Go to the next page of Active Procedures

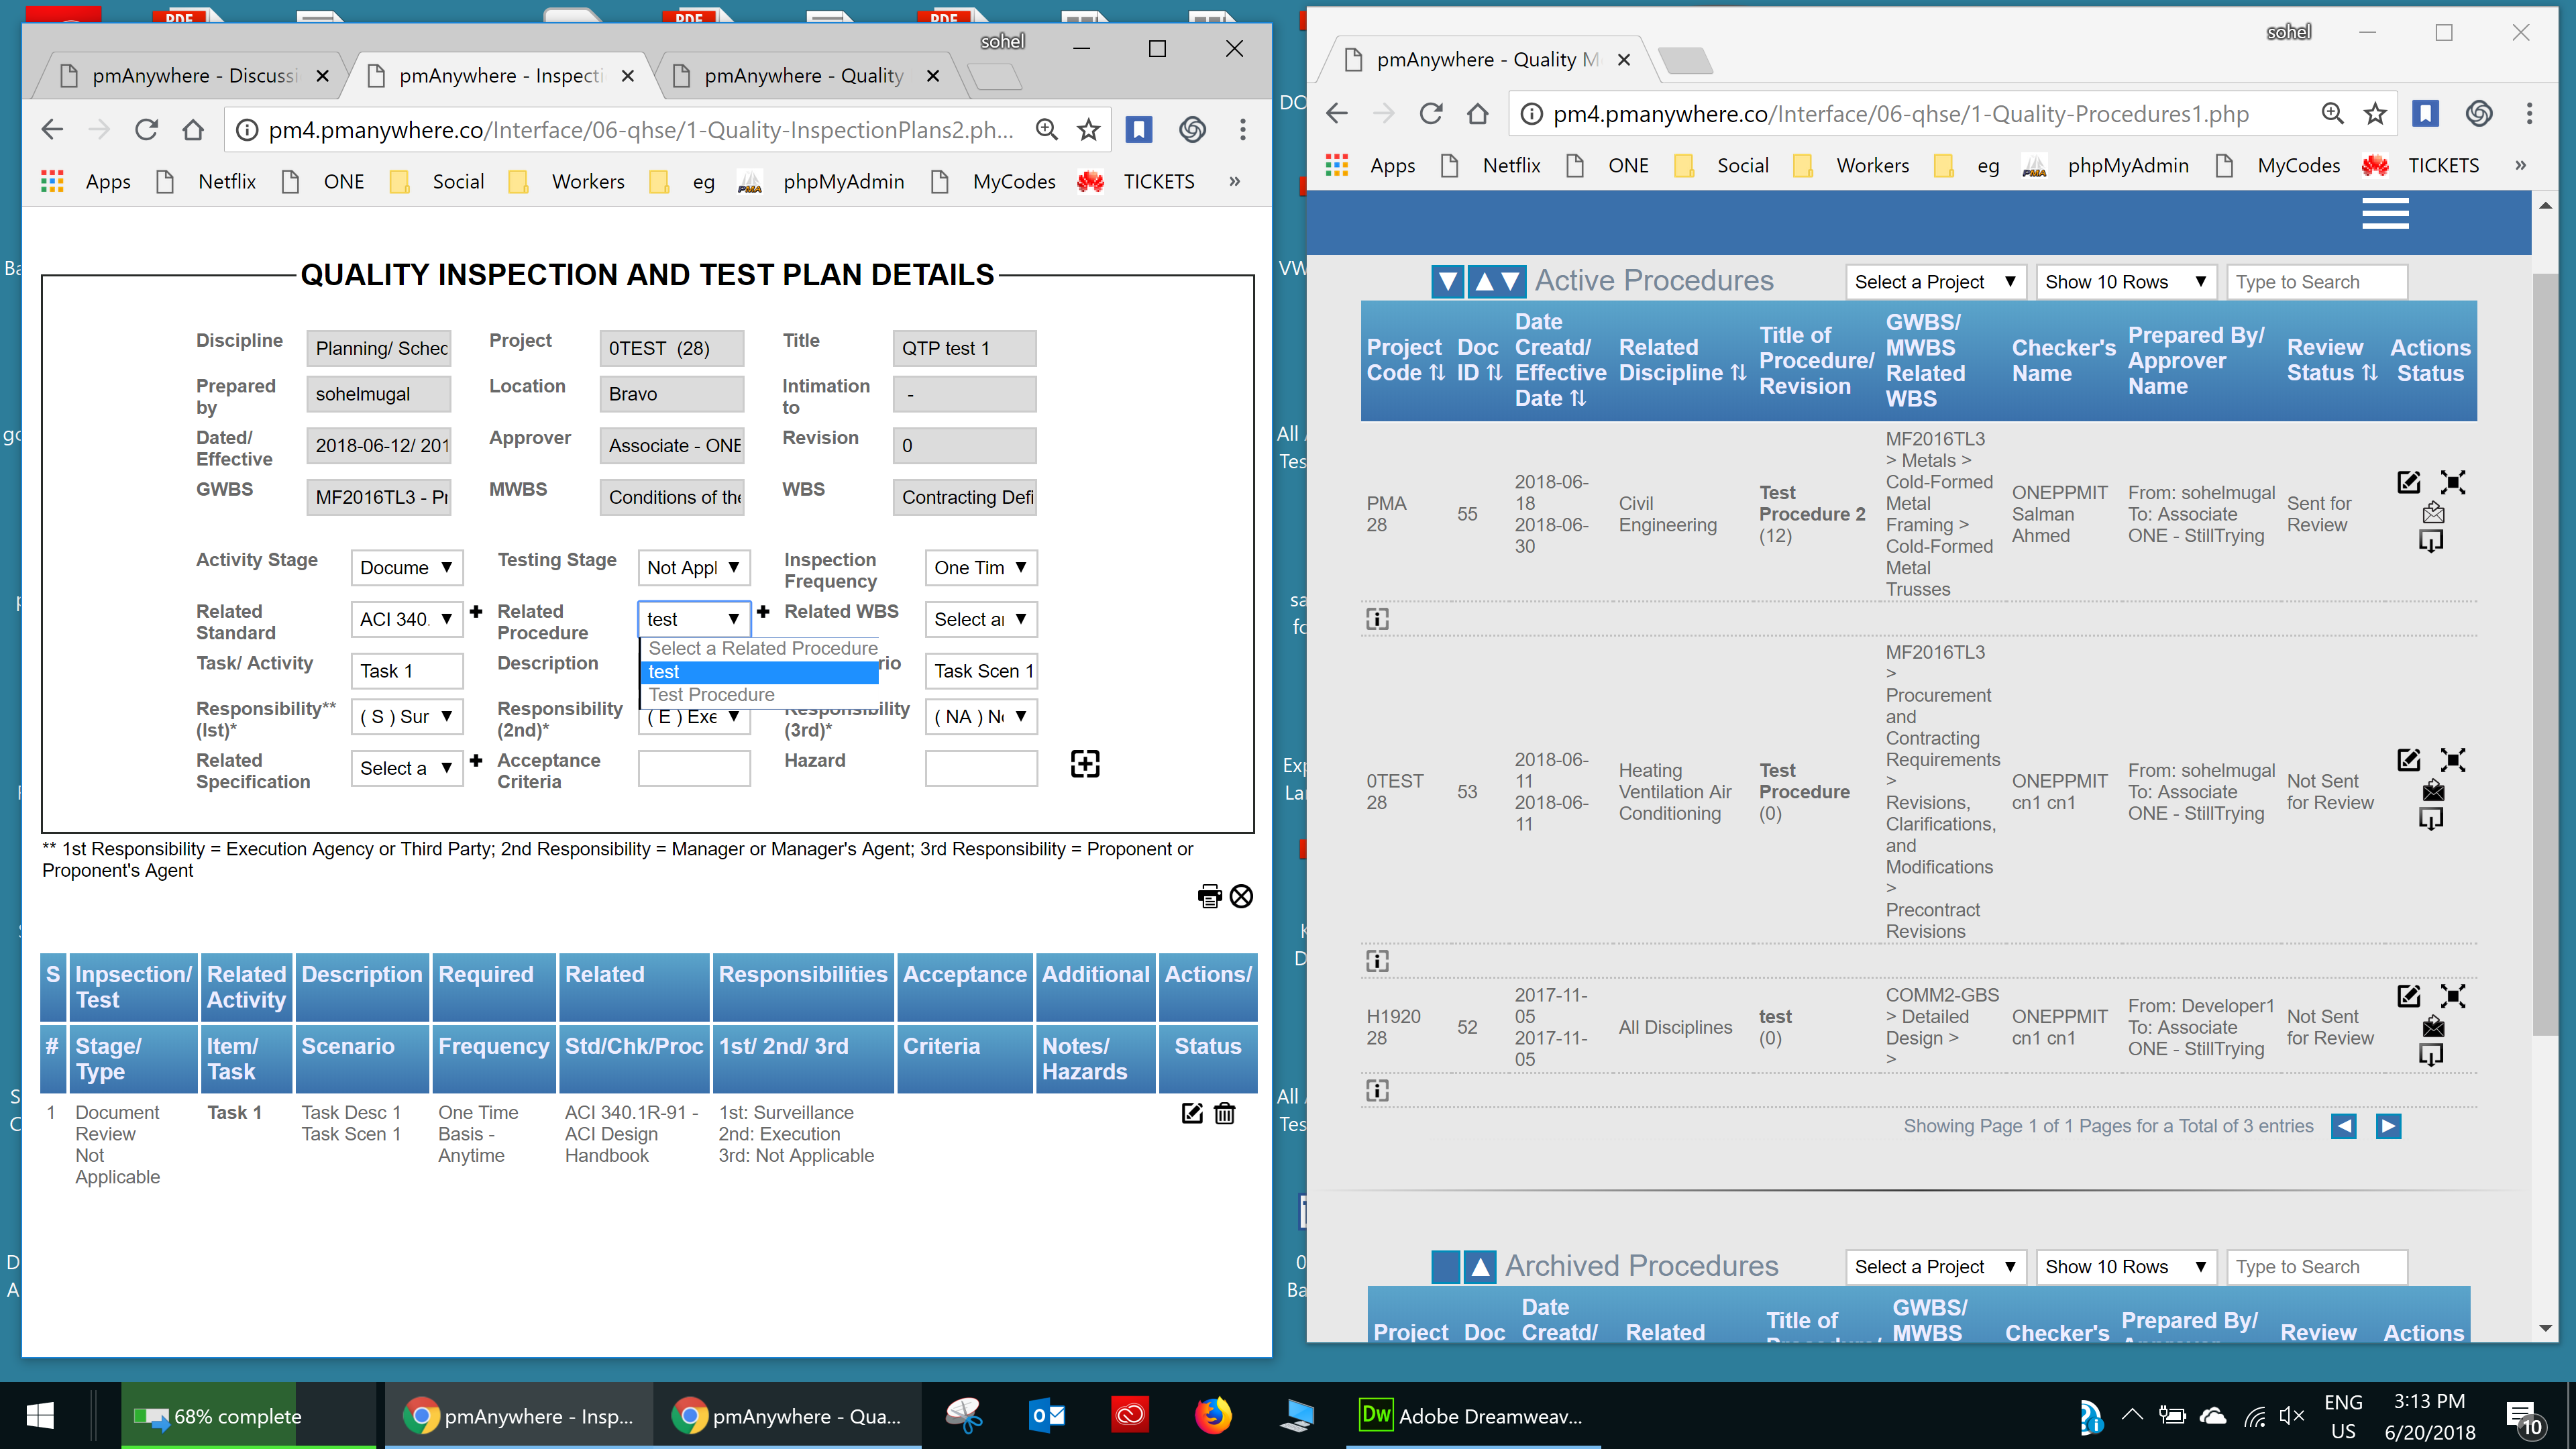2388,1126
